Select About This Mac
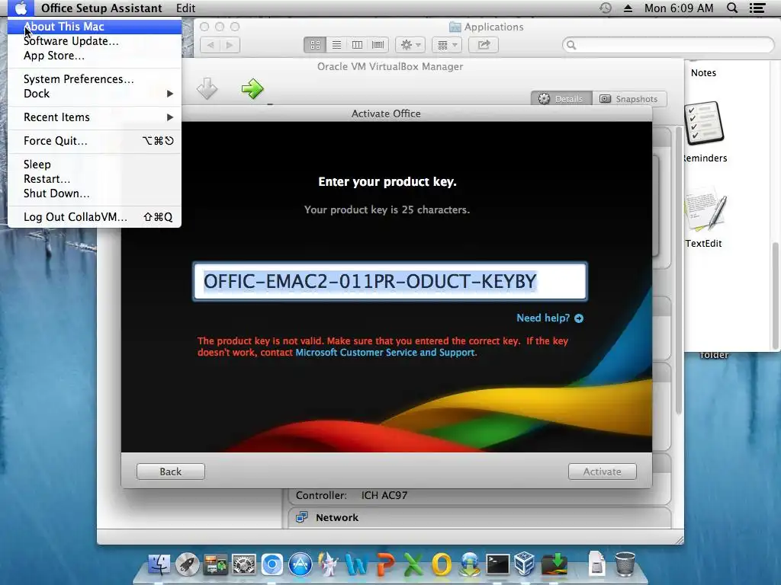Image resolution: width=781 pixels, height=585 pixels. coord(94,27)
